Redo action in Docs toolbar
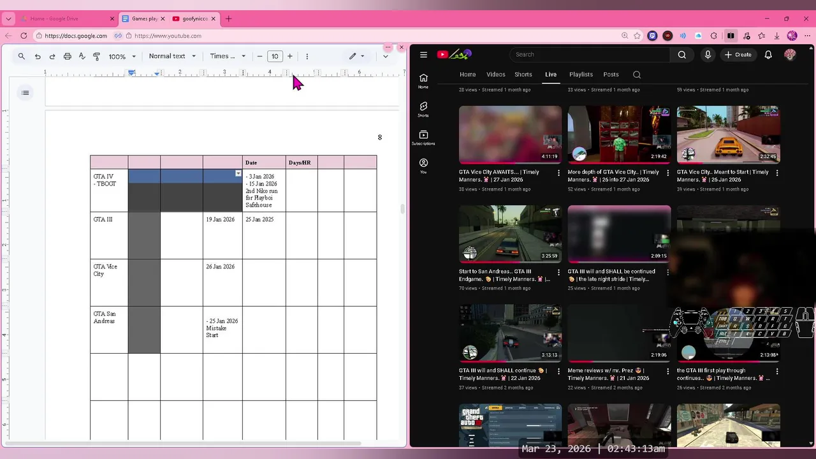This screenshot has width=816, height=459. pos(52,56)
